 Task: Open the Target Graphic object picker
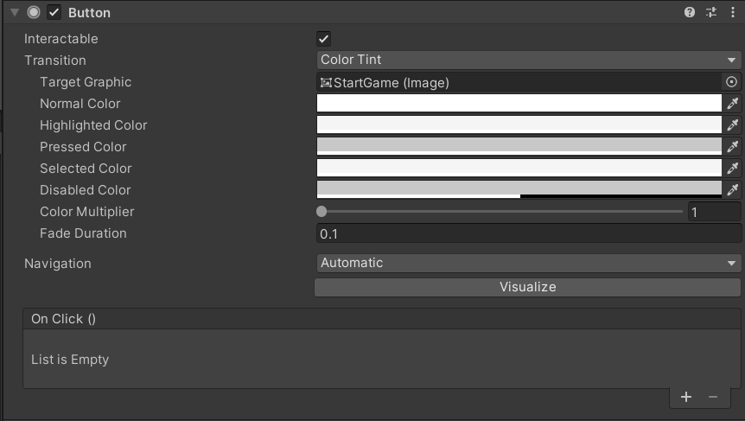point(732,82)
